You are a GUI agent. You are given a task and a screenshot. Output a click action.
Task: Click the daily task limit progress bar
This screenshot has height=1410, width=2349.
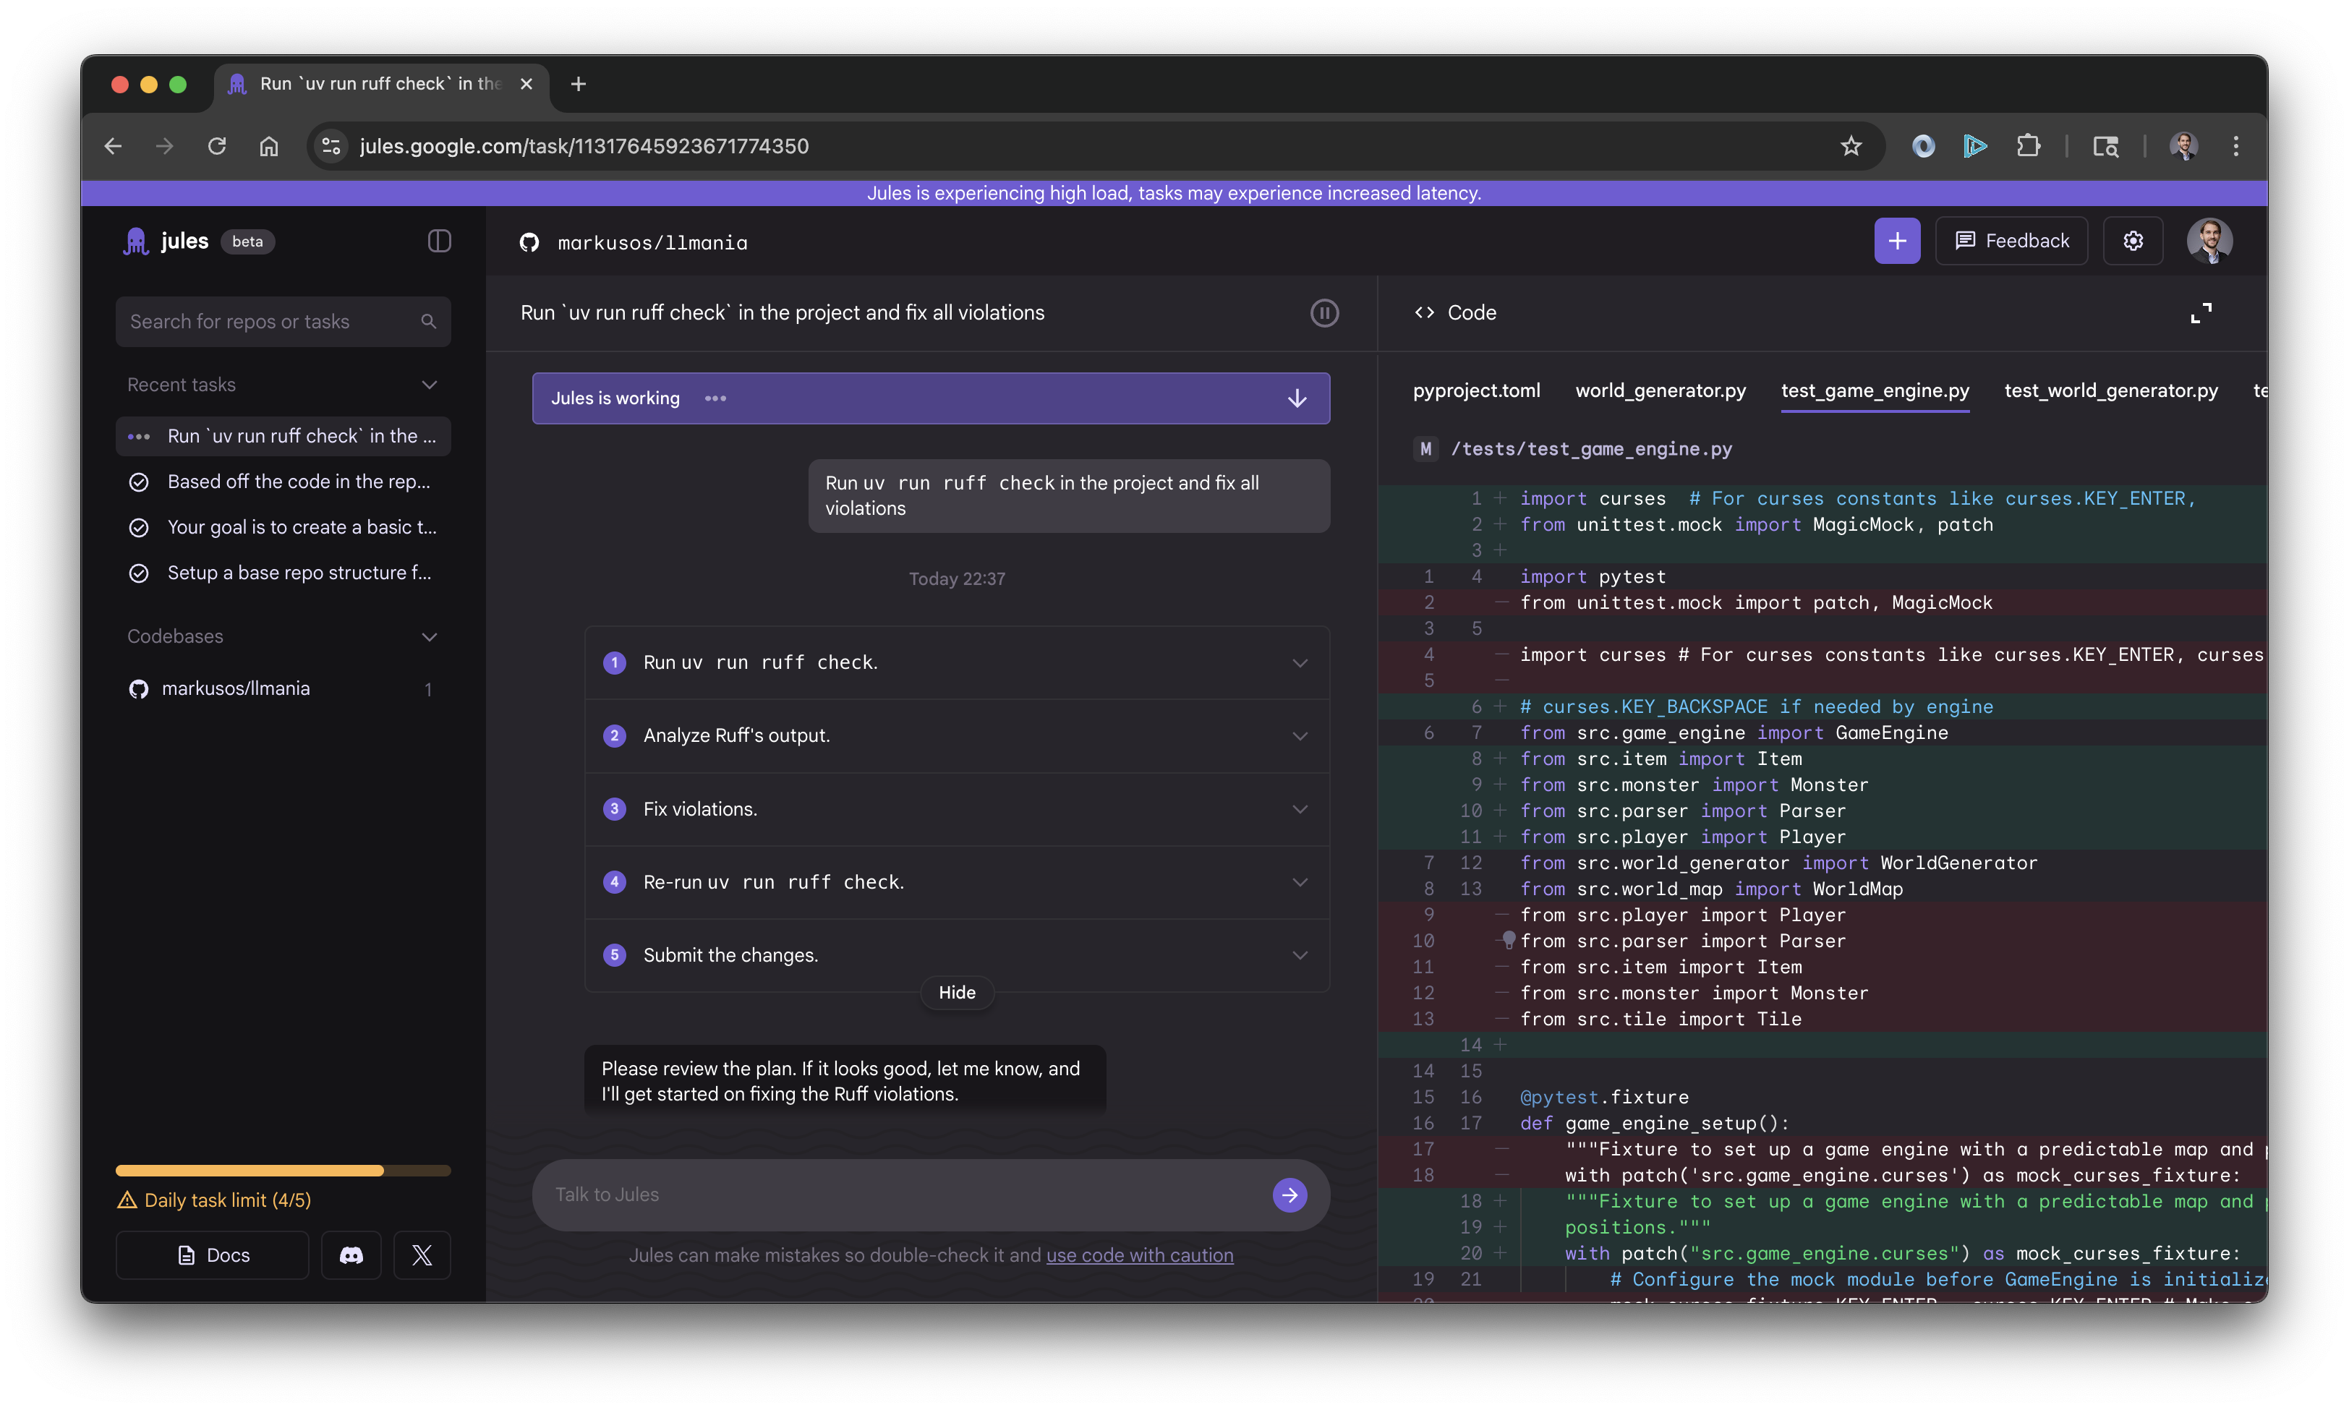[x=283, y=1171]
